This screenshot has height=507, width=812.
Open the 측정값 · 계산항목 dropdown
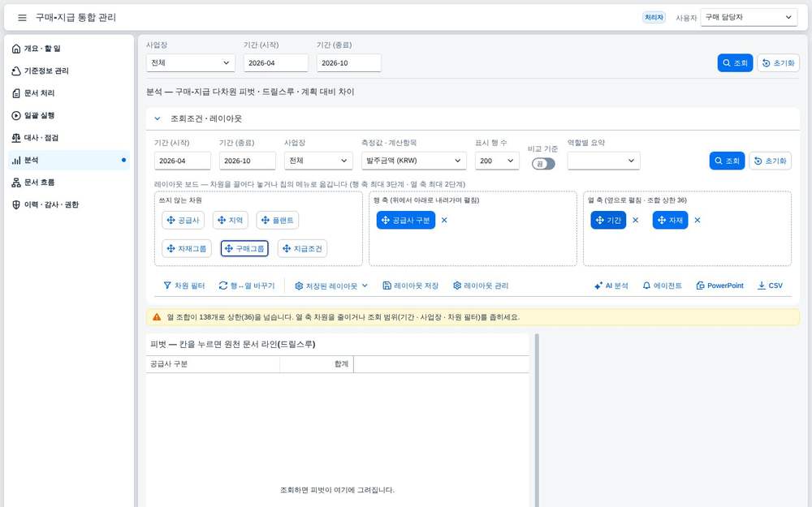click(x=414, y=161)
